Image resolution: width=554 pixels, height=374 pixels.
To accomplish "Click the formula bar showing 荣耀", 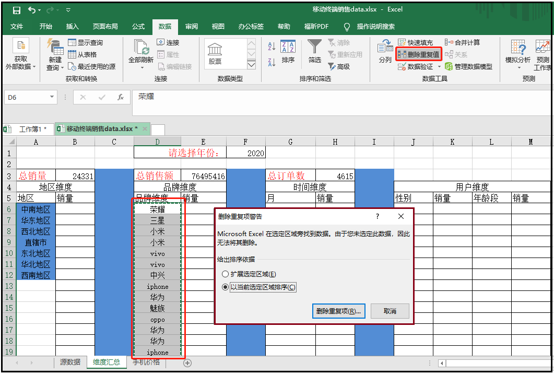I will click(x=341, y=102).
